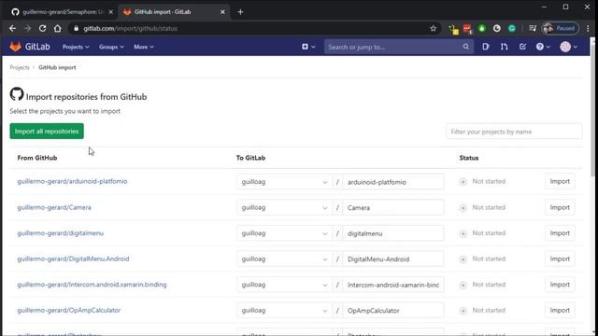Viewport: 598px width, 336px height.
Task: Open the media control playlist icon
Action: pos(533,28)
